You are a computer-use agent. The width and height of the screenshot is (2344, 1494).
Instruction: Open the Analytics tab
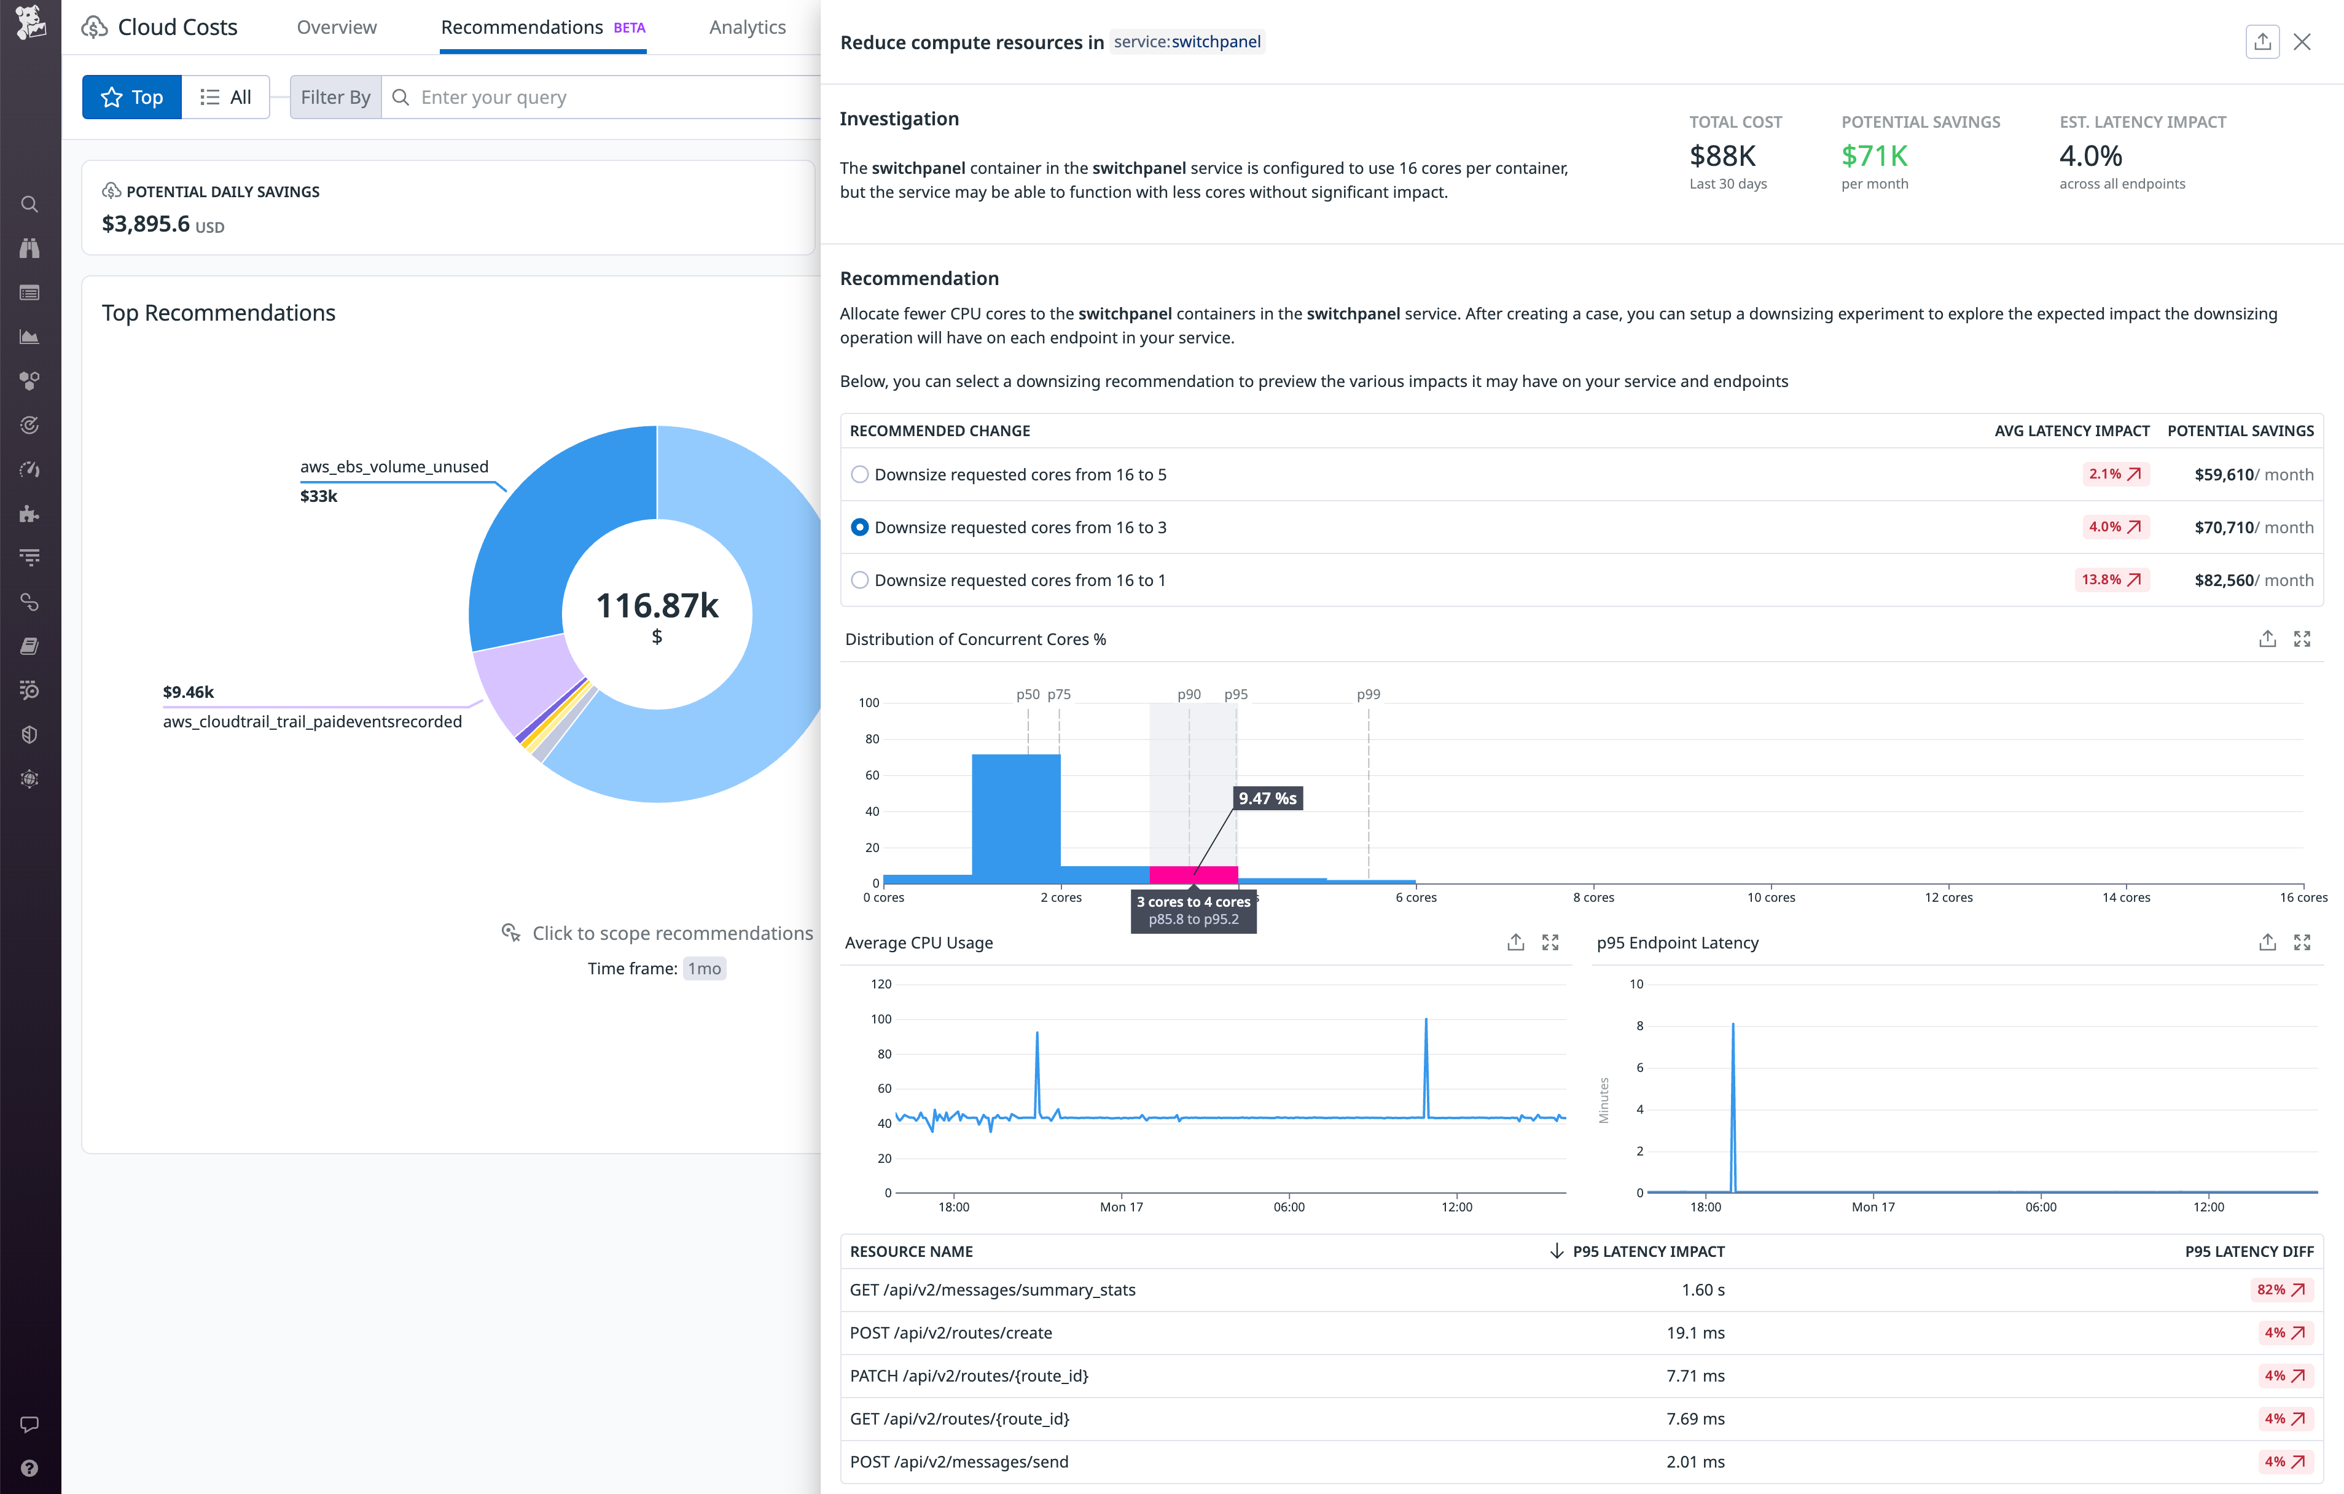click(x=746, y=27)
